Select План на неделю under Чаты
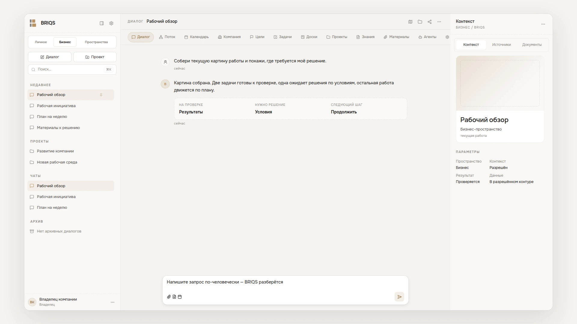577x324 pixels. click(x=71, y=208)
